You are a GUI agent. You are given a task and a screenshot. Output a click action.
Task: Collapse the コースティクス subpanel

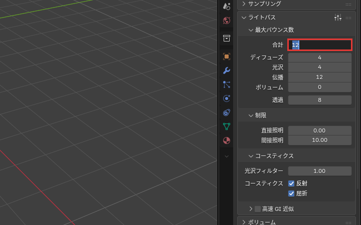[251, 156]
